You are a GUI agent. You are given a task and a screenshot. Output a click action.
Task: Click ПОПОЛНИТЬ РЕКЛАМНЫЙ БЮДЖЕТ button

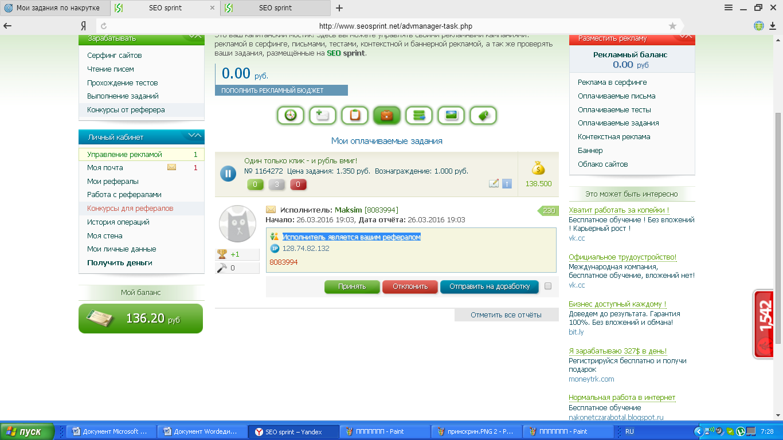click(x=281, y=91)
